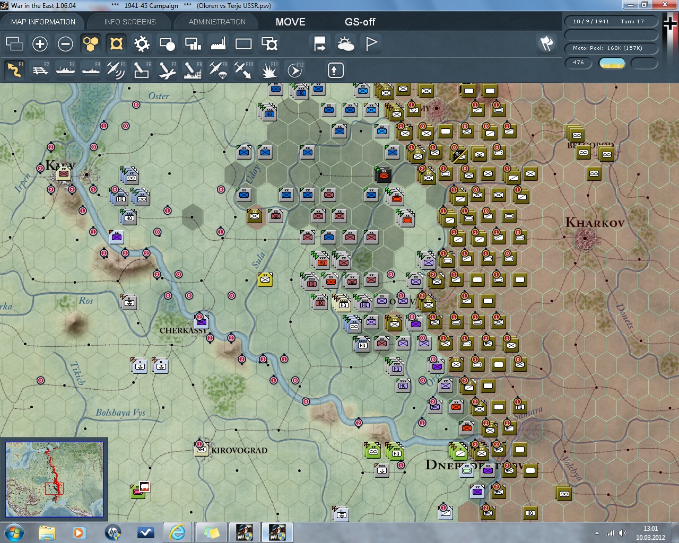Click the minimap overview
Screen dimensions: 679x543
(x=54, y=479)
